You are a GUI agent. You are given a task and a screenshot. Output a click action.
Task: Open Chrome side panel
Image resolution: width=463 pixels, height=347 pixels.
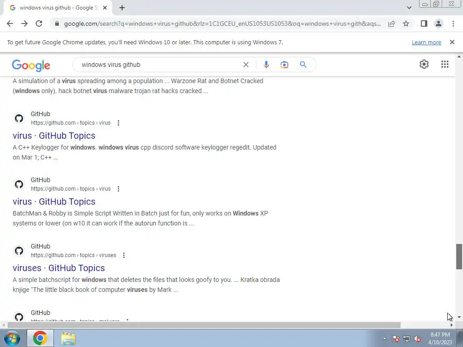click(x=424, y=23)
